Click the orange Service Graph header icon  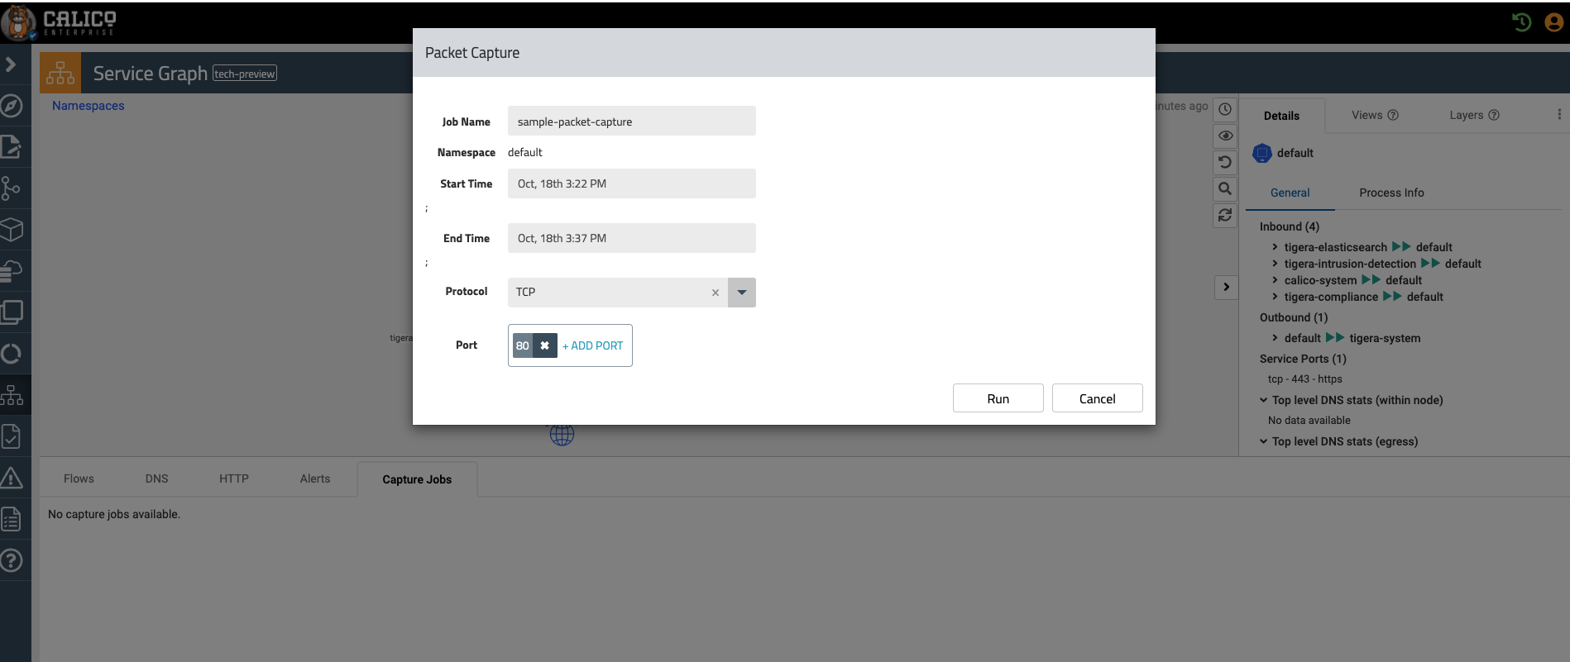tap(60, 73)
